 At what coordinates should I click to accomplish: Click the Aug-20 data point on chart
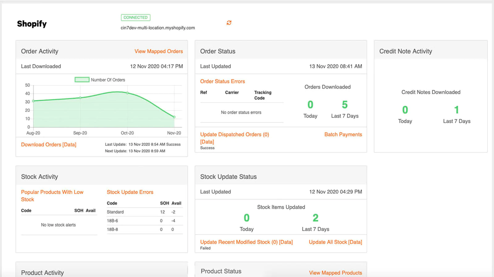pyautogui.click(x=33, y=101)
